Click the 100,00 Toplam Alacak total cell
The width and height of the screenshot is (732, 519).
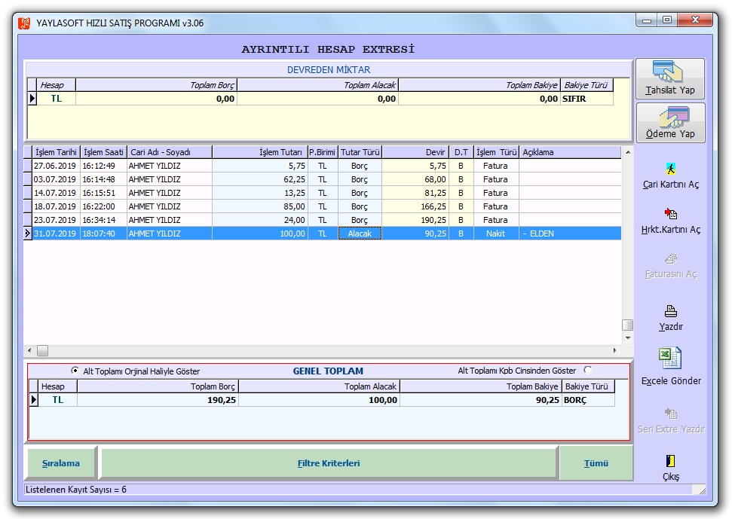tap(320, 400)
